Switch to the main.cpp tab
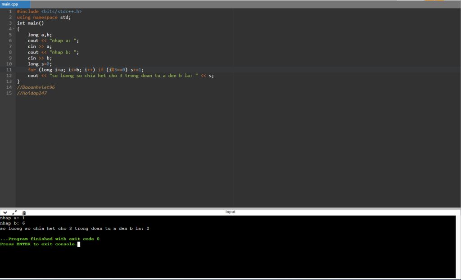The height and width of the screenshot is (280, 461). [x=15, y=4]
